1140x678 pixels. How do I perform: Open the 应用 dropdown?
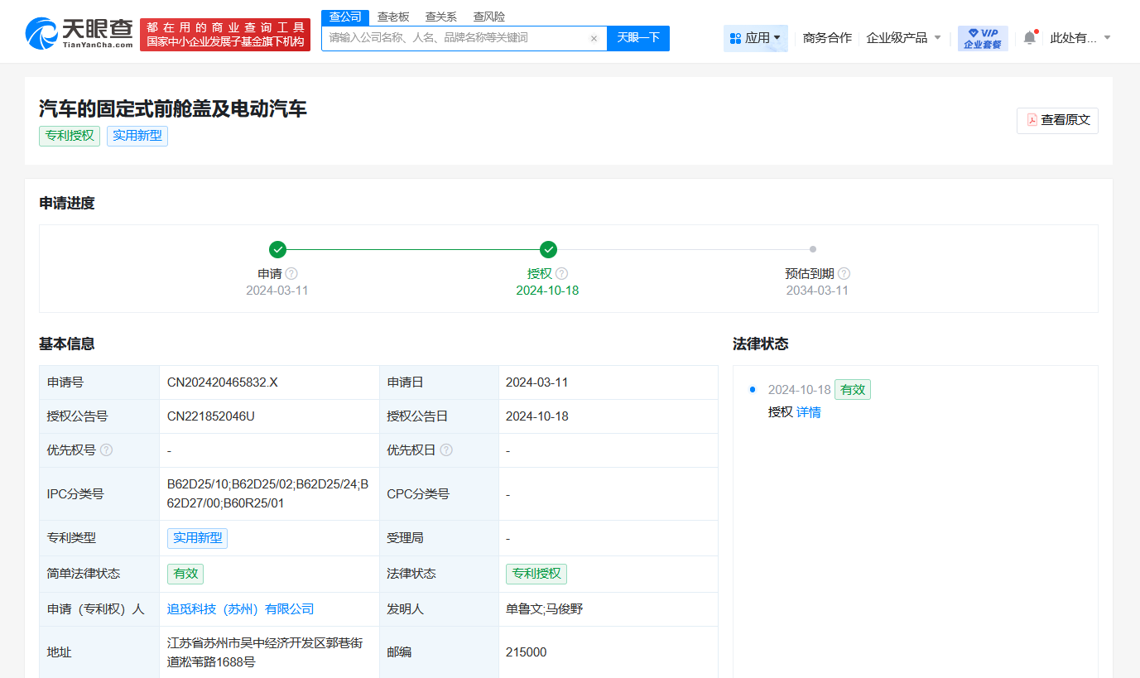(755, 36)
